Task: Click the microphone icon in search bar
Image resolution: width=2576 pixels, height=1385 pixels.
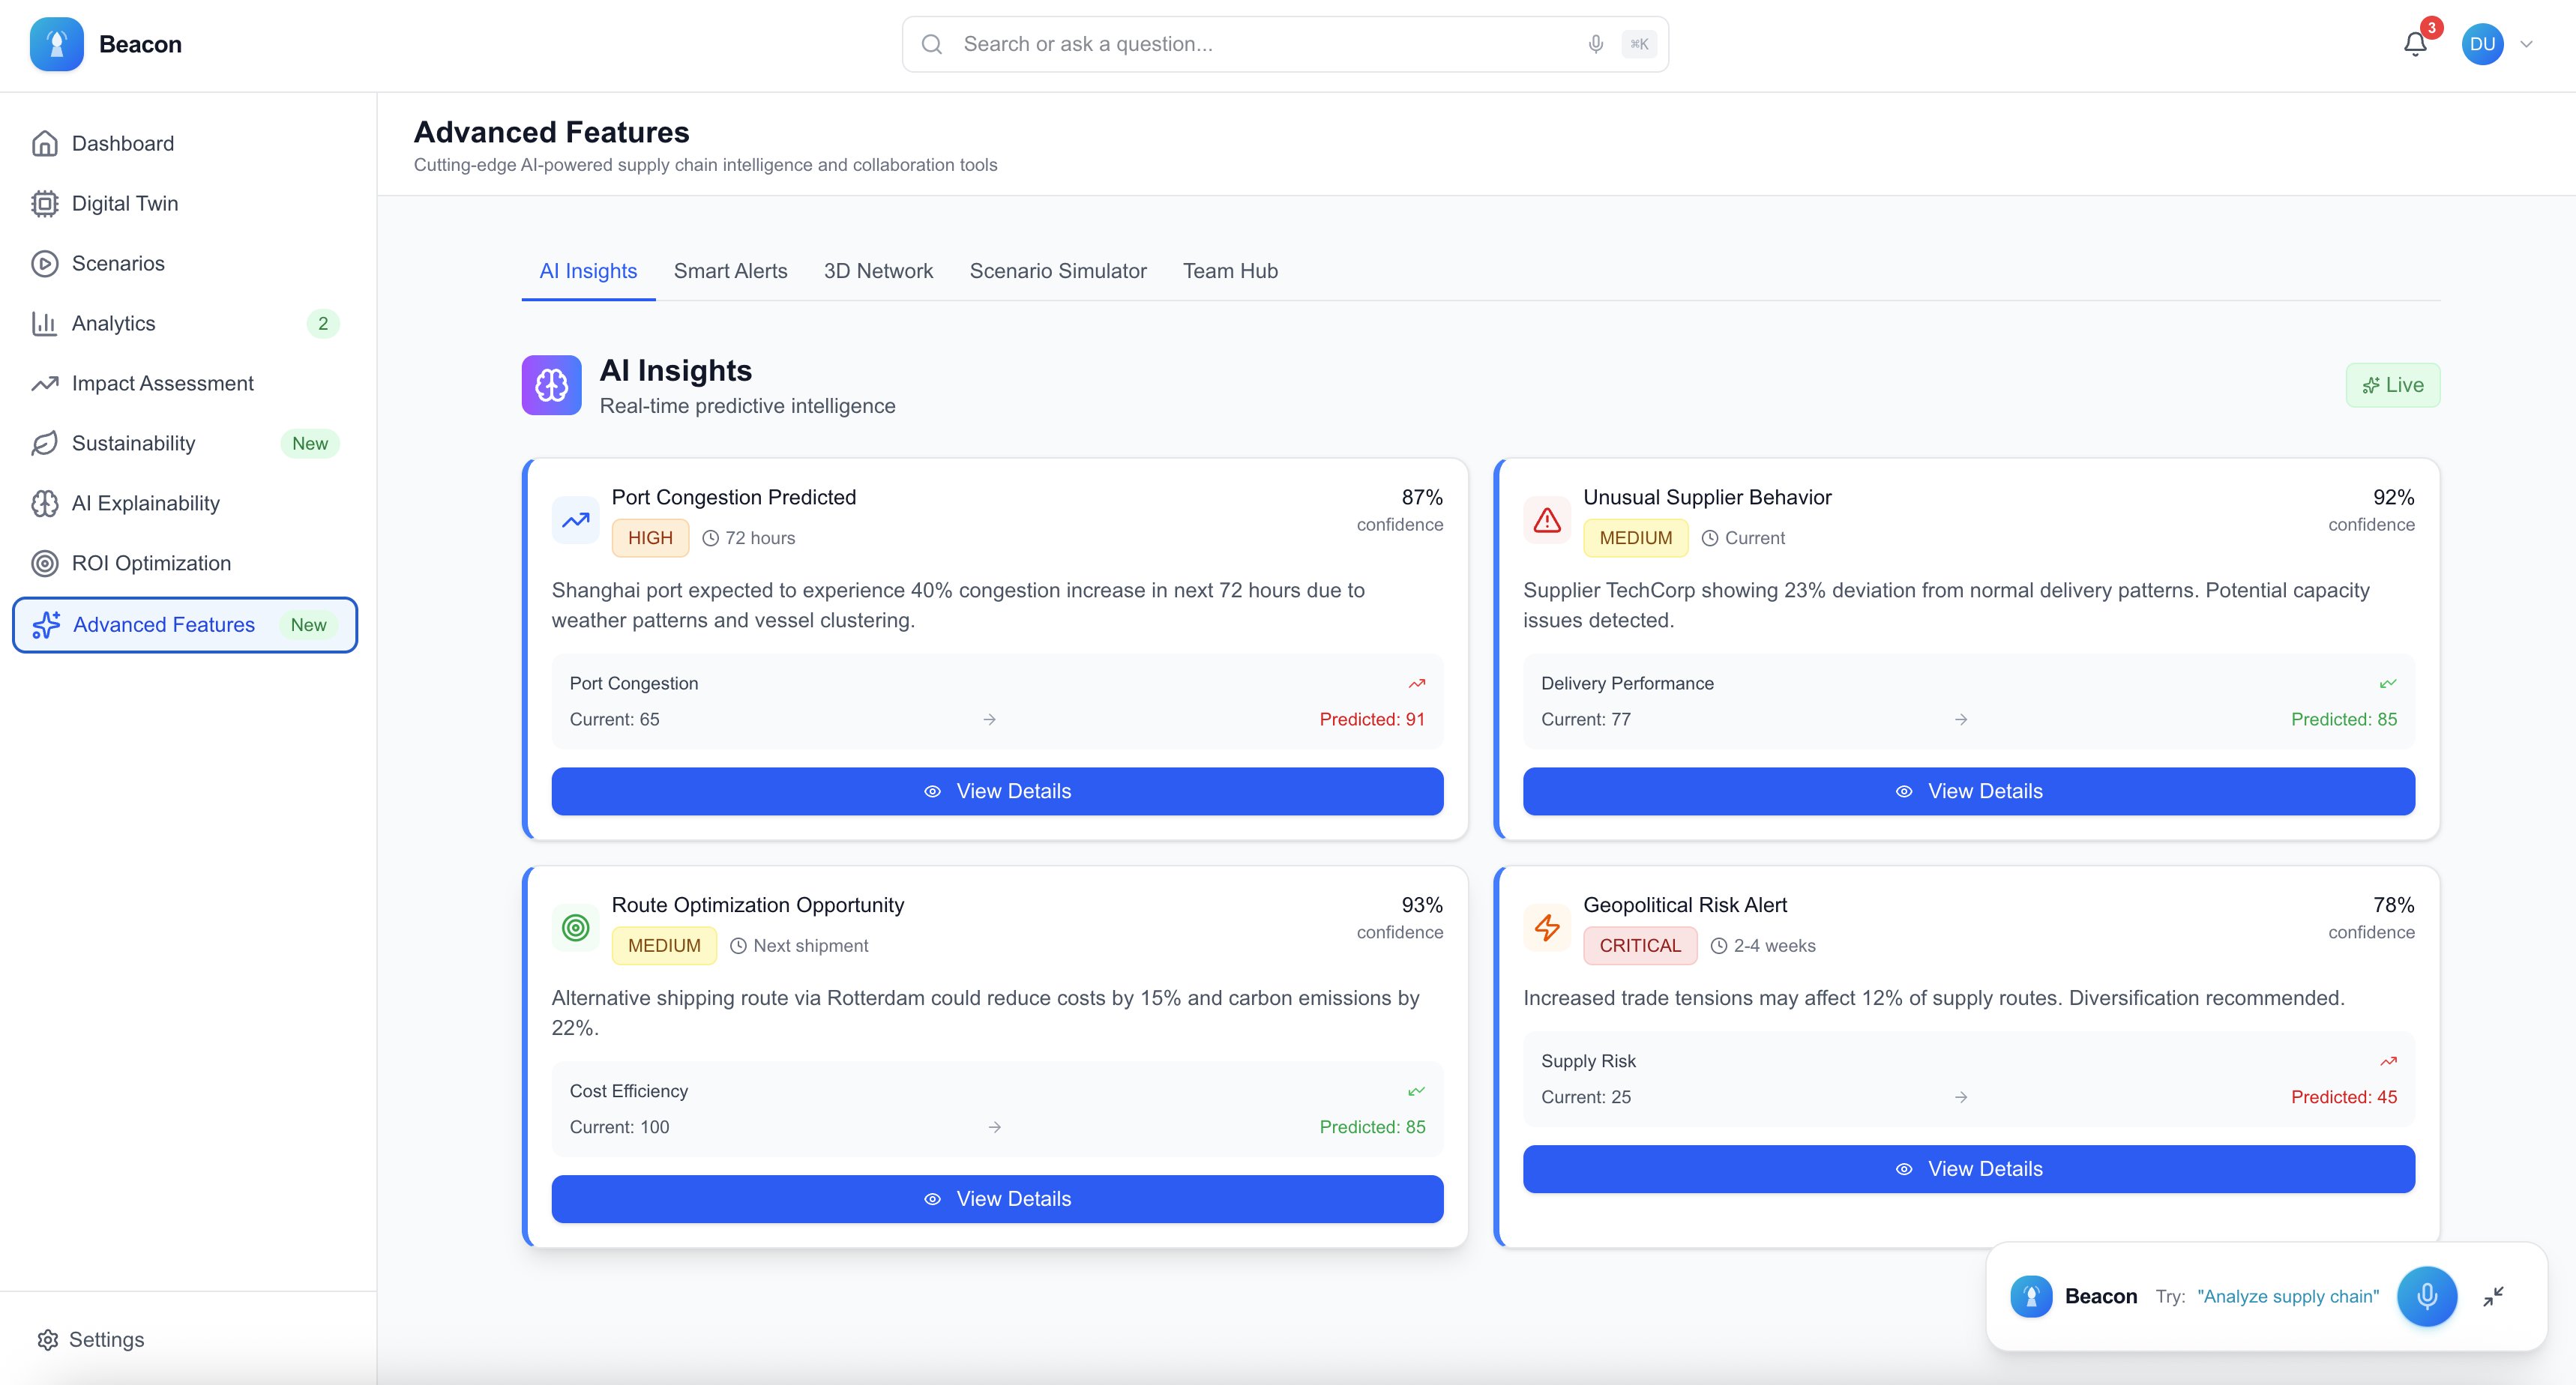Action: 1595,44
